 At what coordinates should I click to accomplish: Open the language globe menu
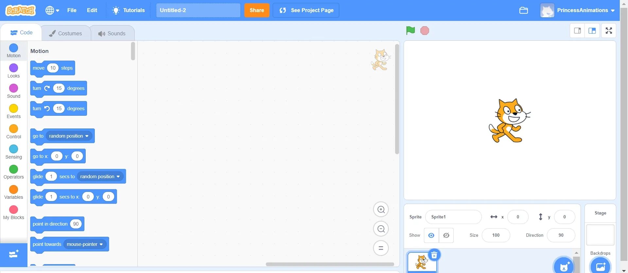[x=52, y=10]
